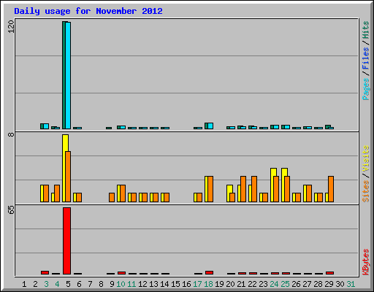Click the orange sites bar for day 18
Viewport: 374px width, 292px height.
tap(210, 189)
